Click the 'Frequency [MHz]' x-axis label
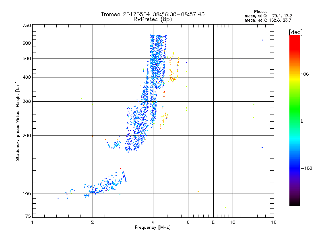The height and width of the screenshot is (242, 322). pyautogui.click(x=153, y=227)
